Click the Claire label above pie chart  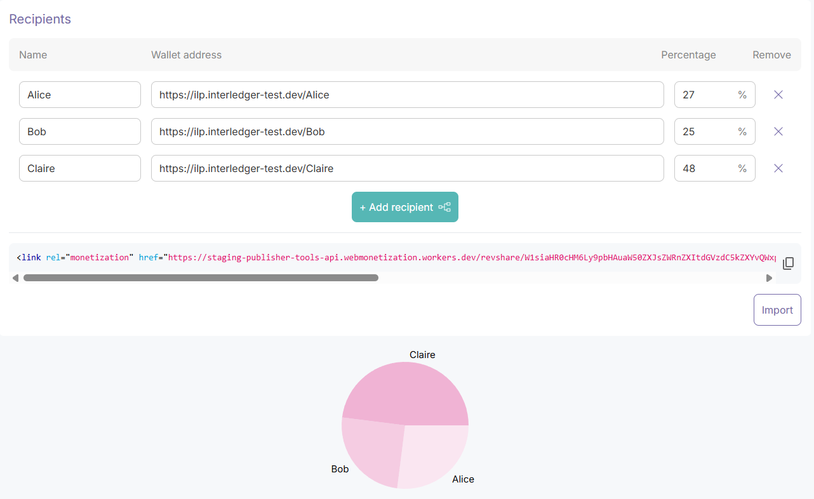coord(422,355)
